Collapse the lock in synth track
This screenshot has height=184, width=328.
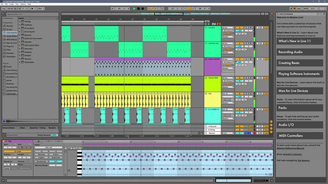click(x=206, y=59)
